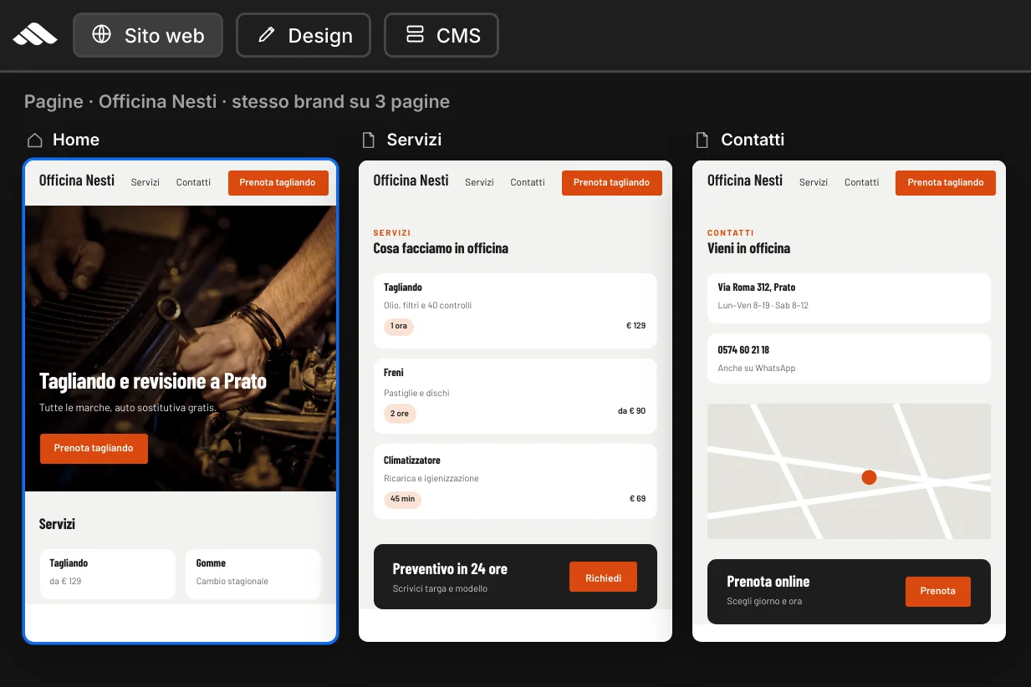Screen dimensions: 1031x687
Task: Click the Contatti nav link in the Servizi page header
Action: [528, 182]
